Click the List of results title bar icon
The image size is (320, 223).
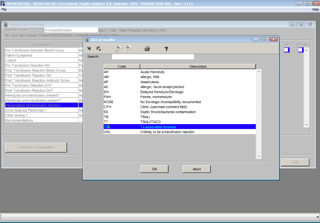pyautogui.click(x=87, y=40)
